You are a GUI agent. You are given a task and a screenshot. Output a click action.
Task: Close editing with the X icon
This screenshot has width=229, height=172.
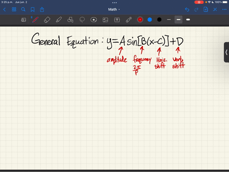(215, 10)
